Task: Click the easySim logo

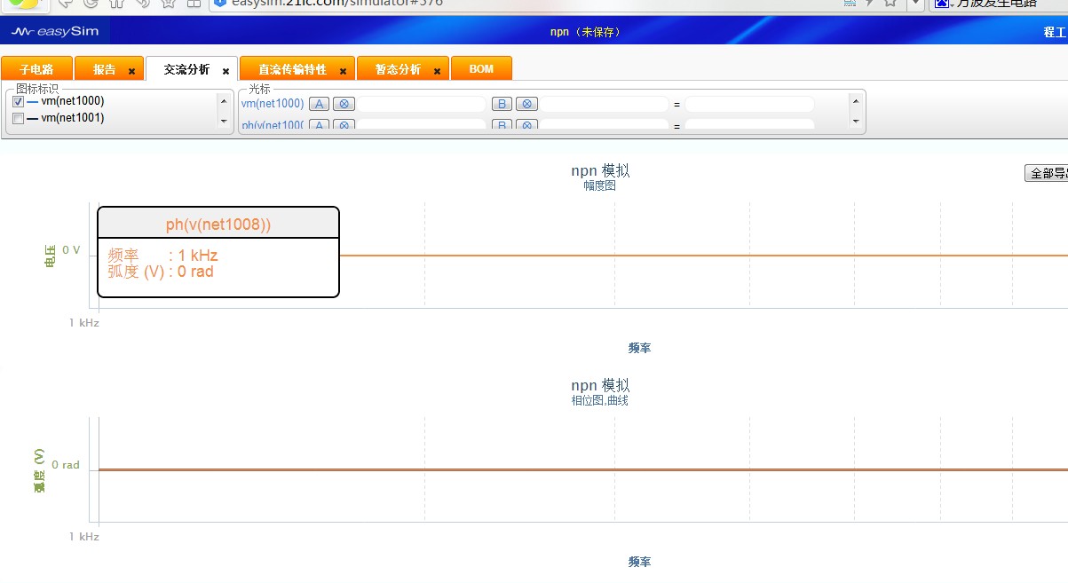Action: click(54, 32)
